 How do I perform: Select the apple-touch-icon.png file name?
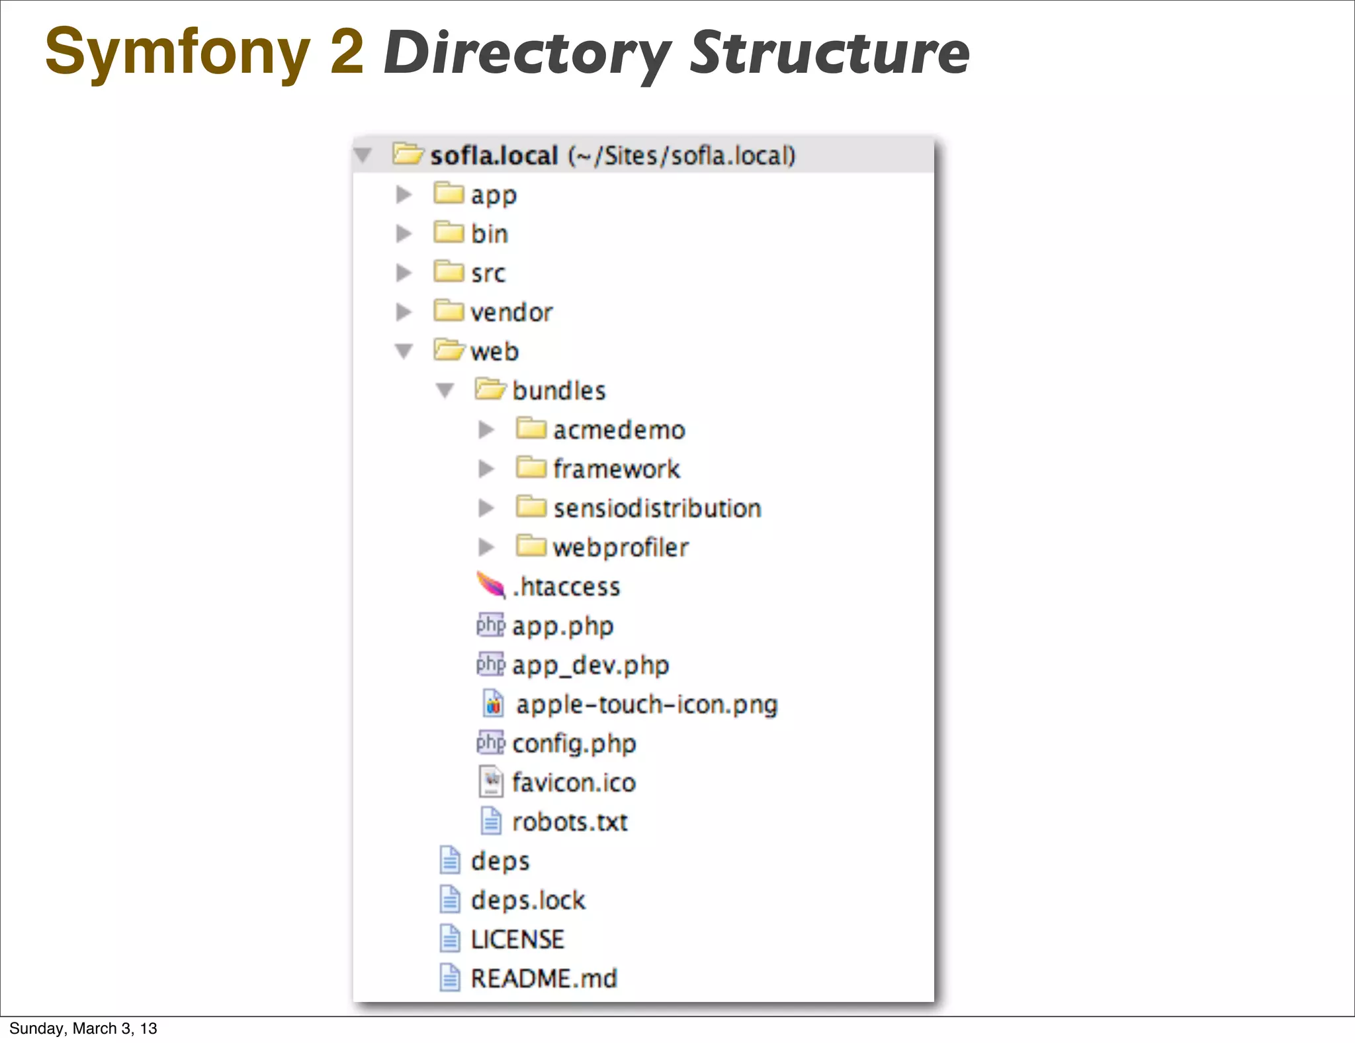pos(647,705)
